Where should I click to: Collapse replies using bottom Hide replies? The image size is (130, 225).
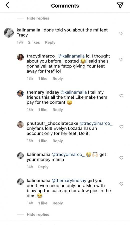(38, 214)
